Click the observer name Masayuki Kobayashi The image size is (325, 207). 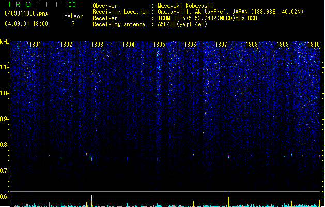[185, 6]
